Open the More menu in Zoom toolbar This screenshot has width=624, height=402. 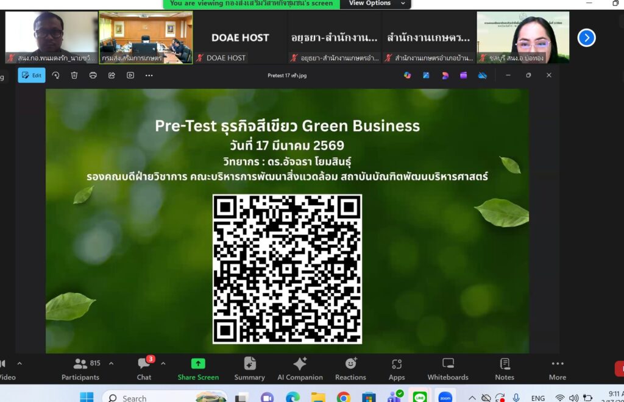tap(557, 368)
